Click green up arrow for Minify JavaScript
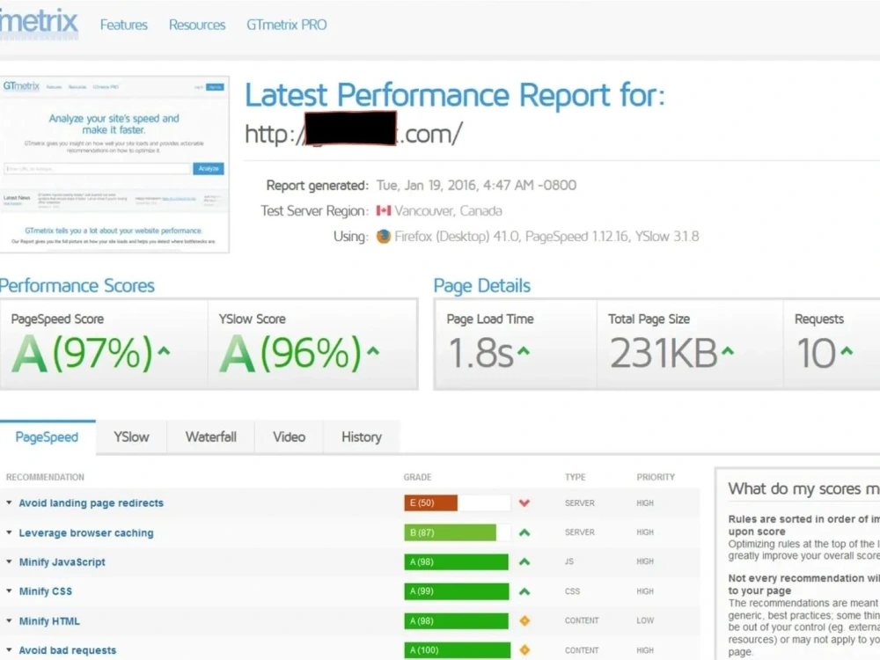 coord(524,561)
